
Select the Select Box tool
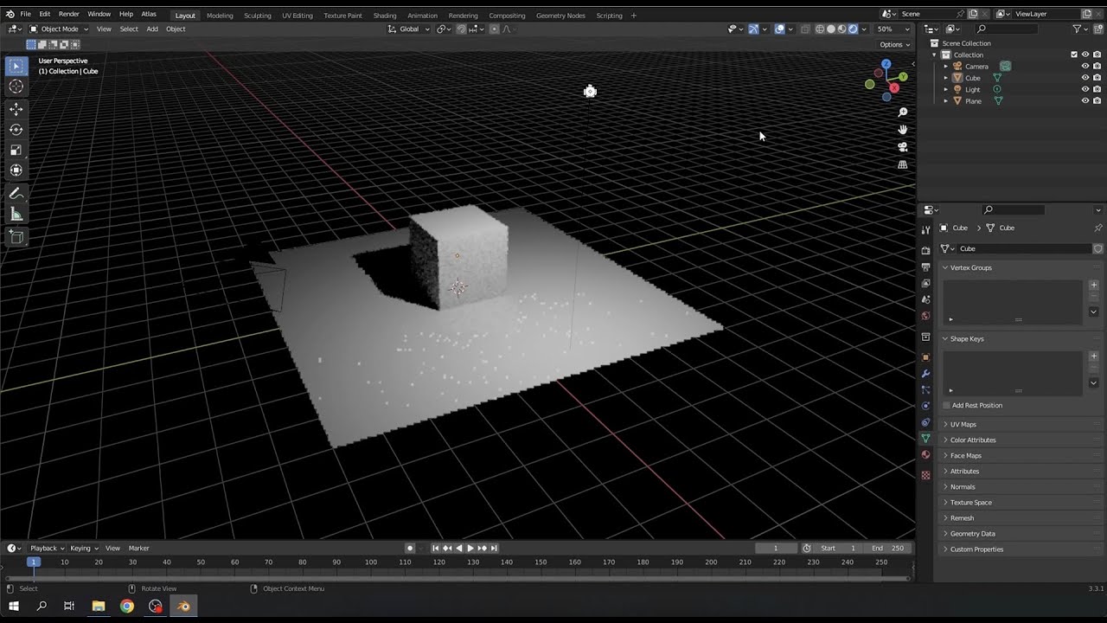coord(16,67)
